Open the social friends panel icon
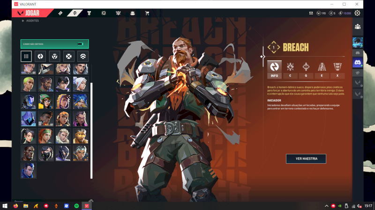Viewport: 375px width, 210px height. point(358,27)
